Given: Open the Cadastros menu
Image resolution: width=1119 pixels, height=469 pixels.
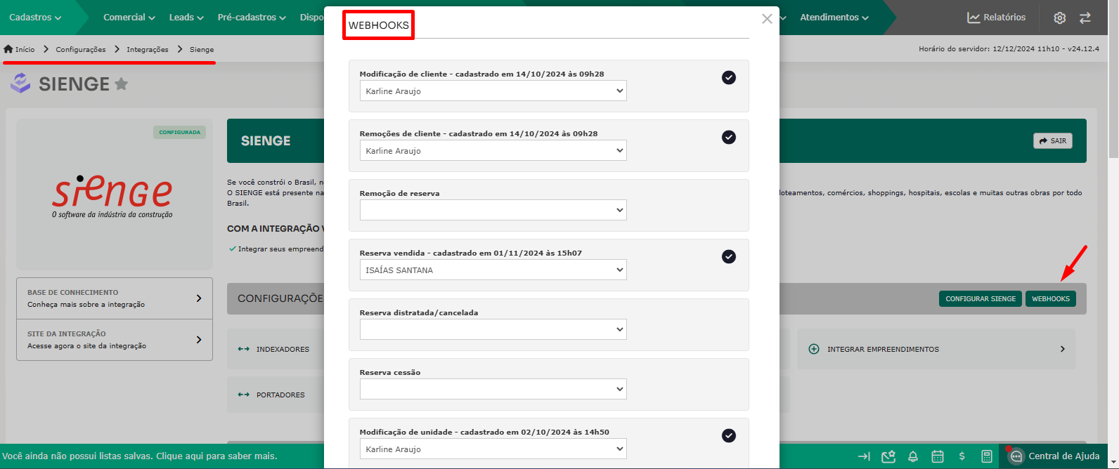Looking at the screenshot, I should click(35, 18).
